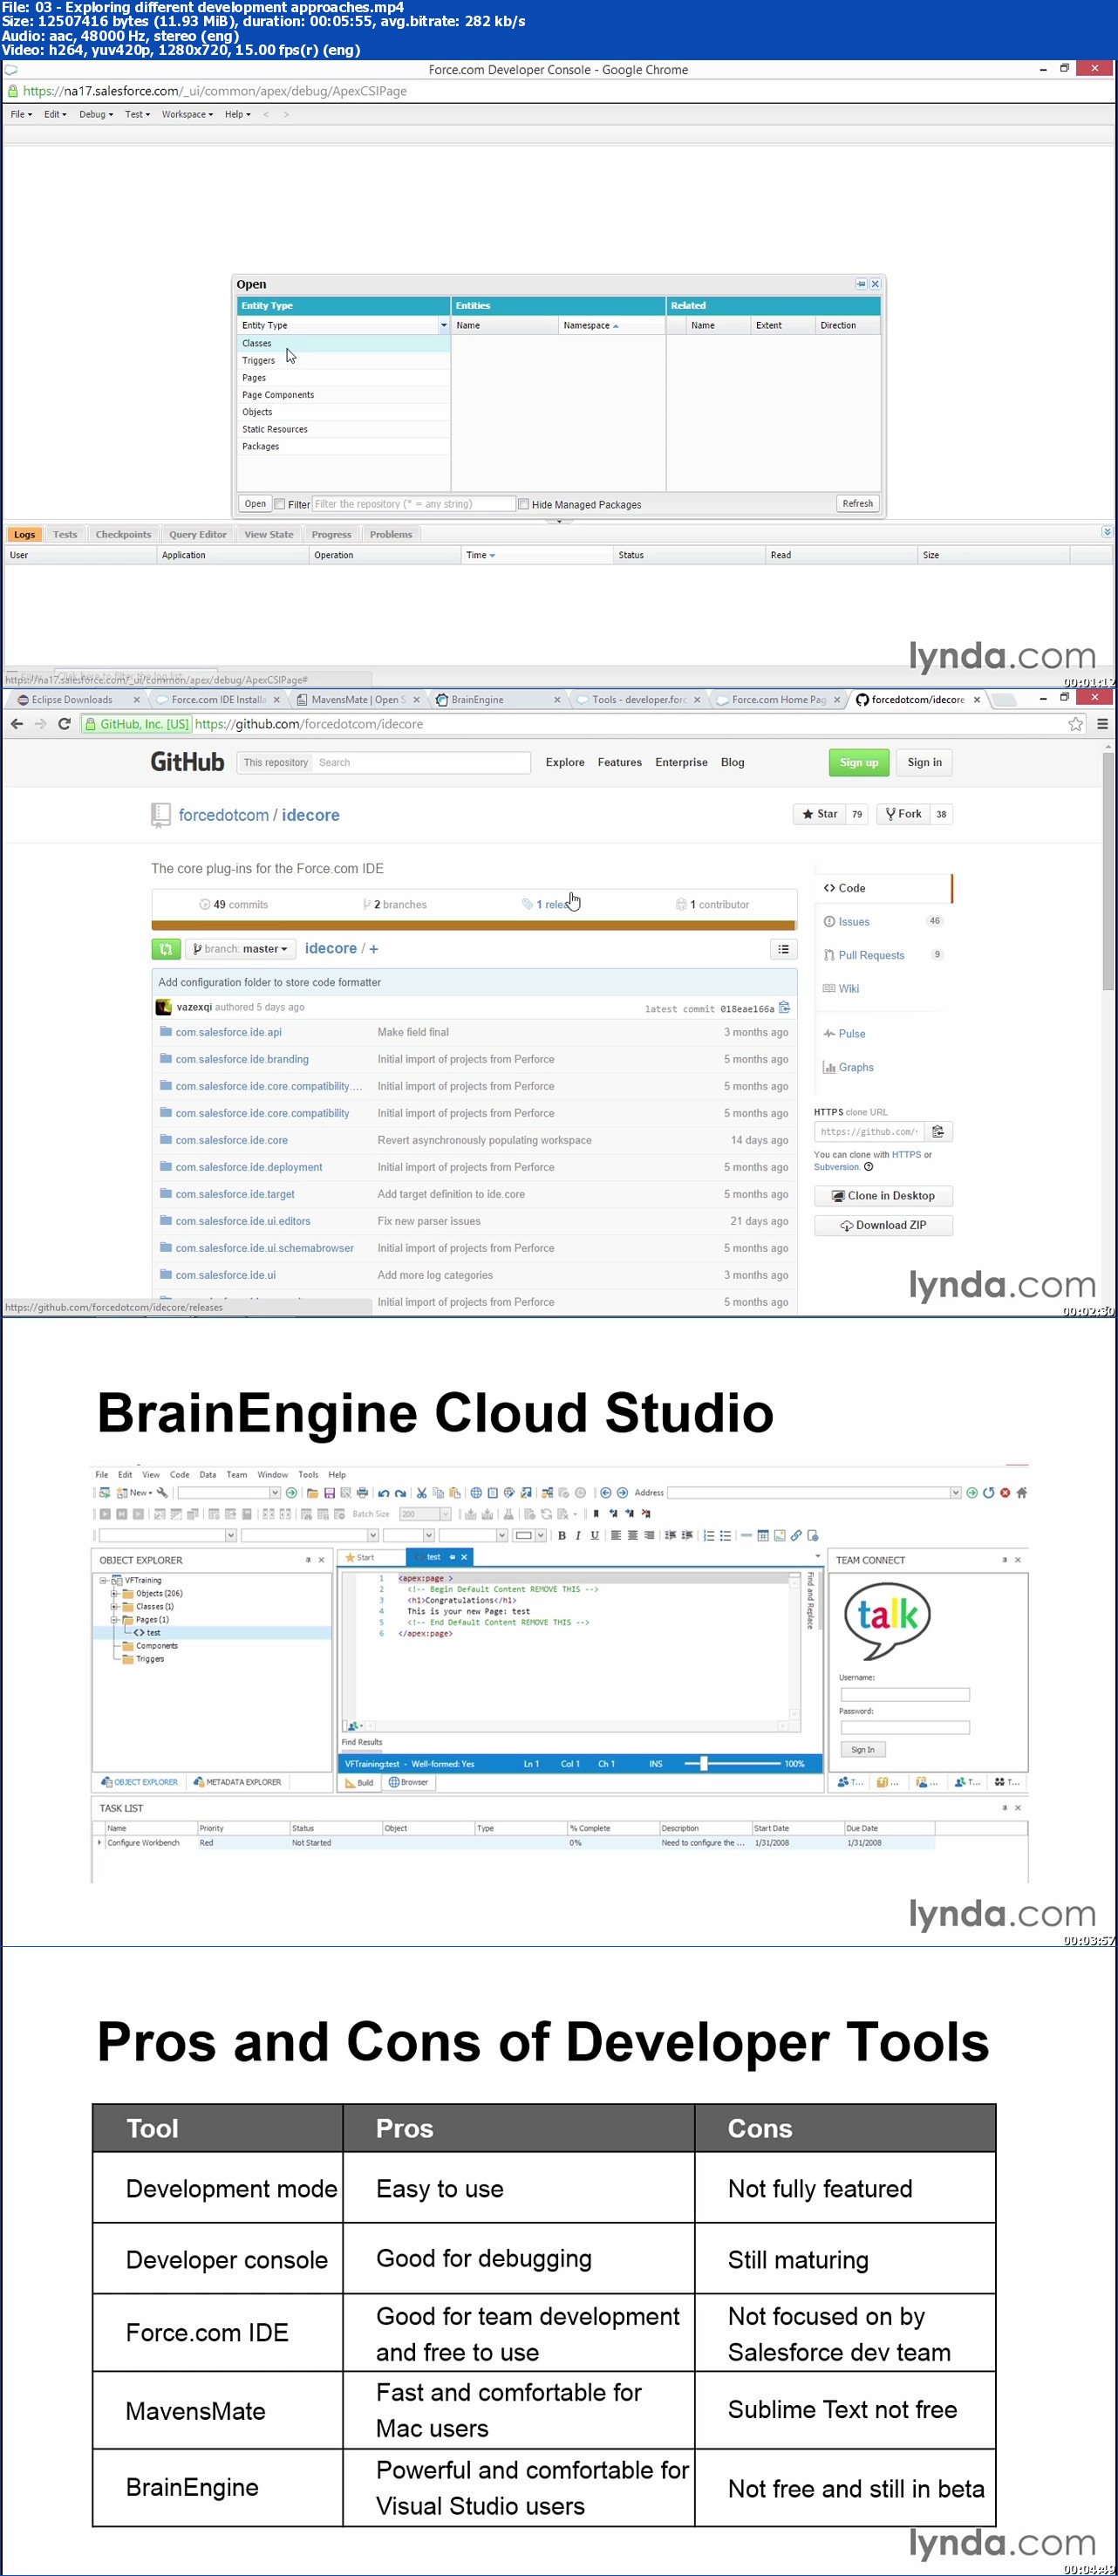Open the BrainEngine Address combo box dropdown
Screen dimensions: 1118x2576
(955, 1493)
